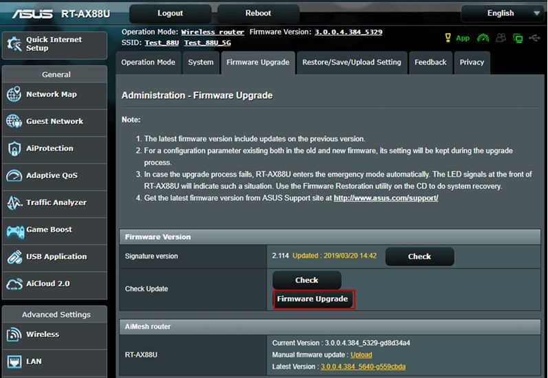Click the Firmware Version section header
This screenshot has height=378, width=548.
(x=330, y=237)
